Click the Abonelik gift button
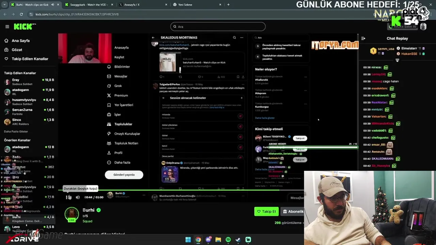Image resolution: width=436 pixels, height=245 pixels. (293, 211)
